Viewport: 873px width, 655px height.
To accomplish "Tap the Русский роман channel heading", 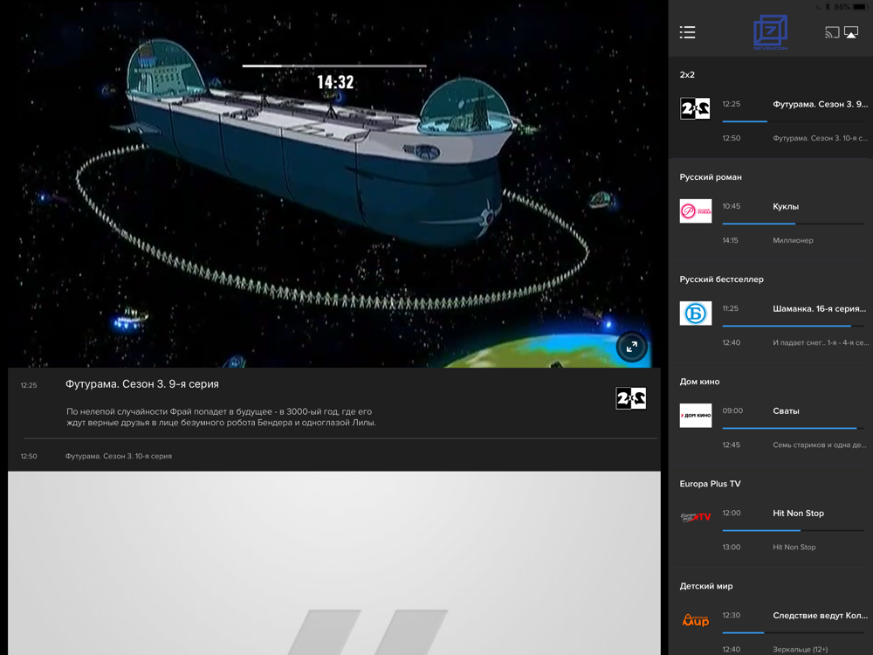I will (x=711, y=177).
